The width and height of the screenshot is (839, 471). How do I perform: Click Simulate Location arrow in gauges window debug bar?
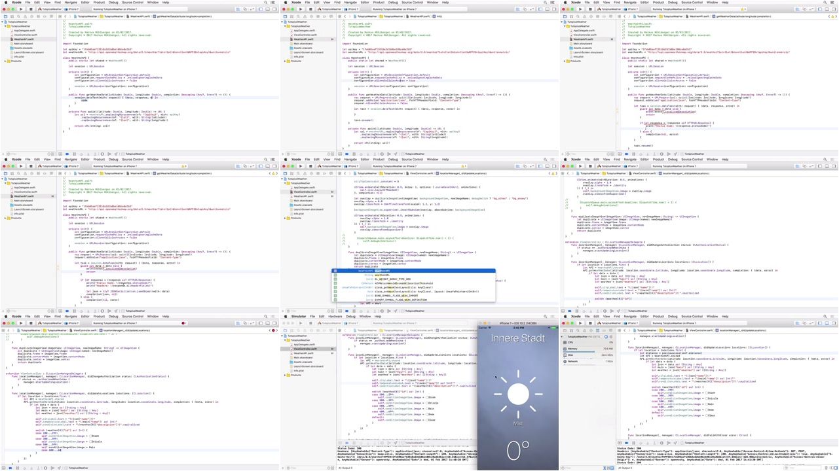click(x=675, y=443)
